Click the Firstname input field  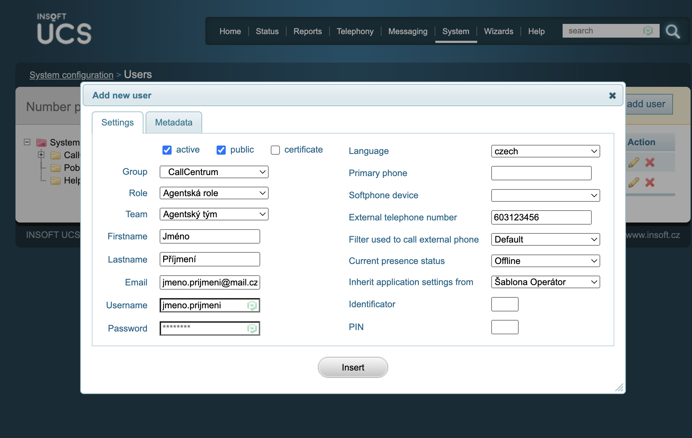(210, 236)
